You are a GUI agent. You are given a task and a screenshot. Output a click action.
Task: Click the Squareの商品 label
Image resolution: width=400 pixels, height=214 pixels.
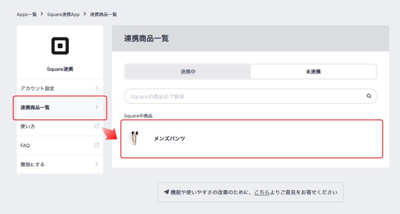click(138, 116)
